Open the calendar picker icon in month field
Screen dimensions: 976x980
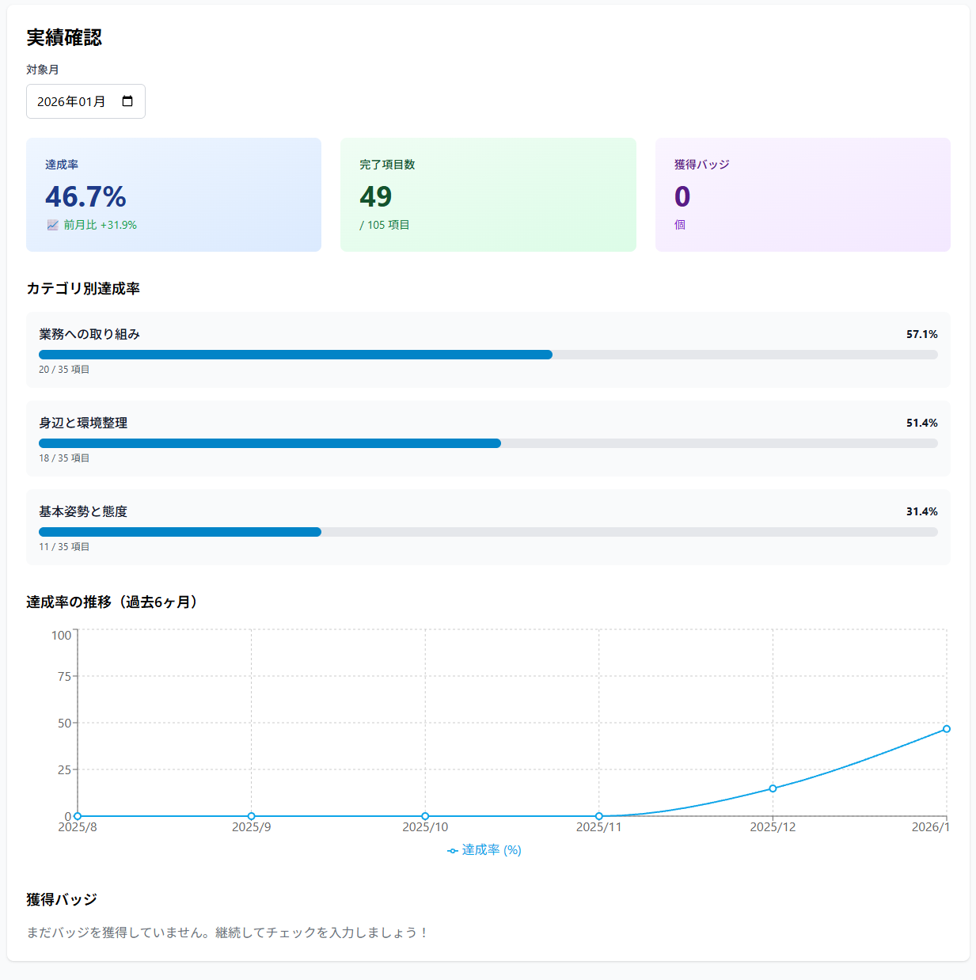[127, 101]
